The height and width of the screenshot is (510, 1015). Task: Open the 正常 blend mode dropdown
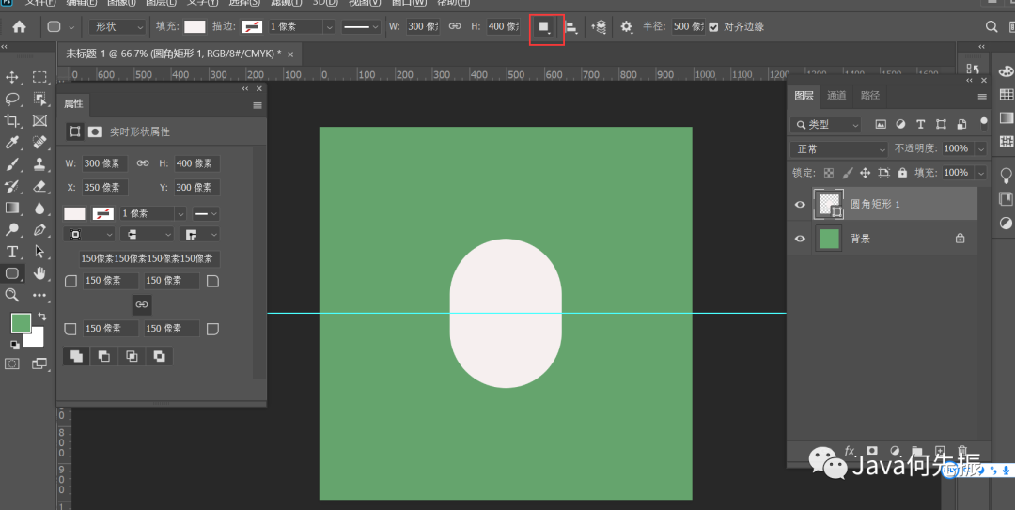839,148
